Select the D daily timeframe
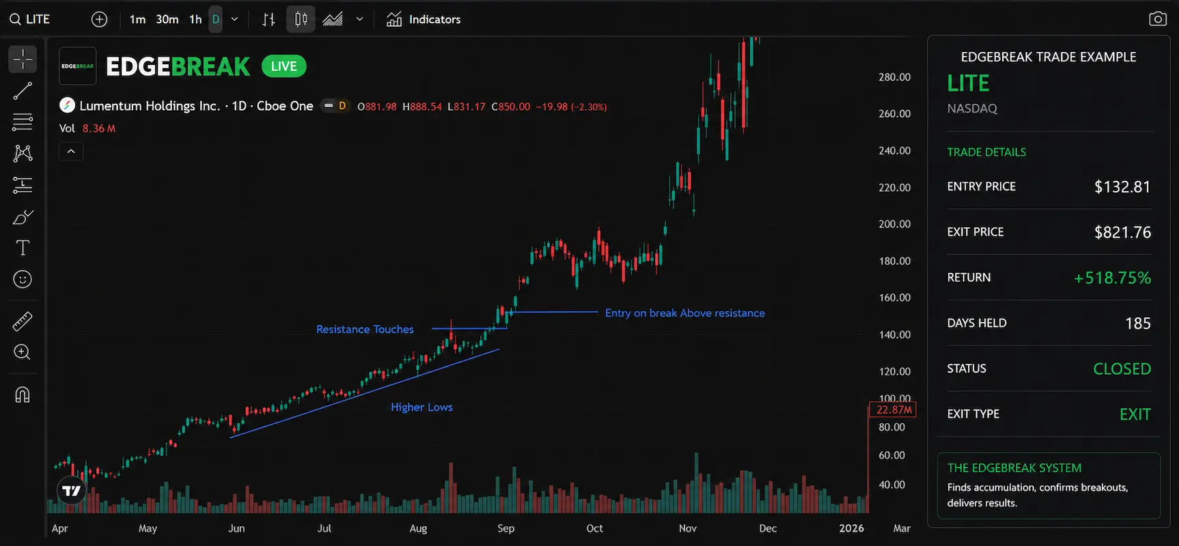The image size is (1179, 546). (x=216, y=19)
